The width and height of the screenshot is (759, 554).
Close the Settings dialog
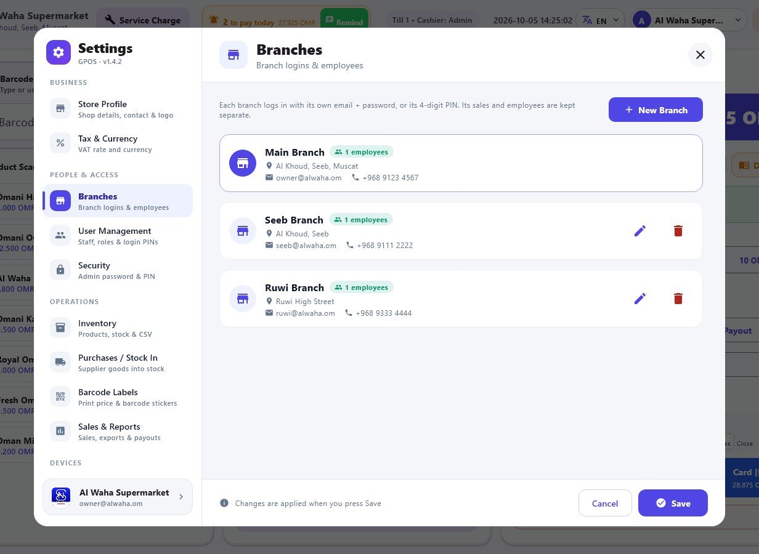(700, 55)
